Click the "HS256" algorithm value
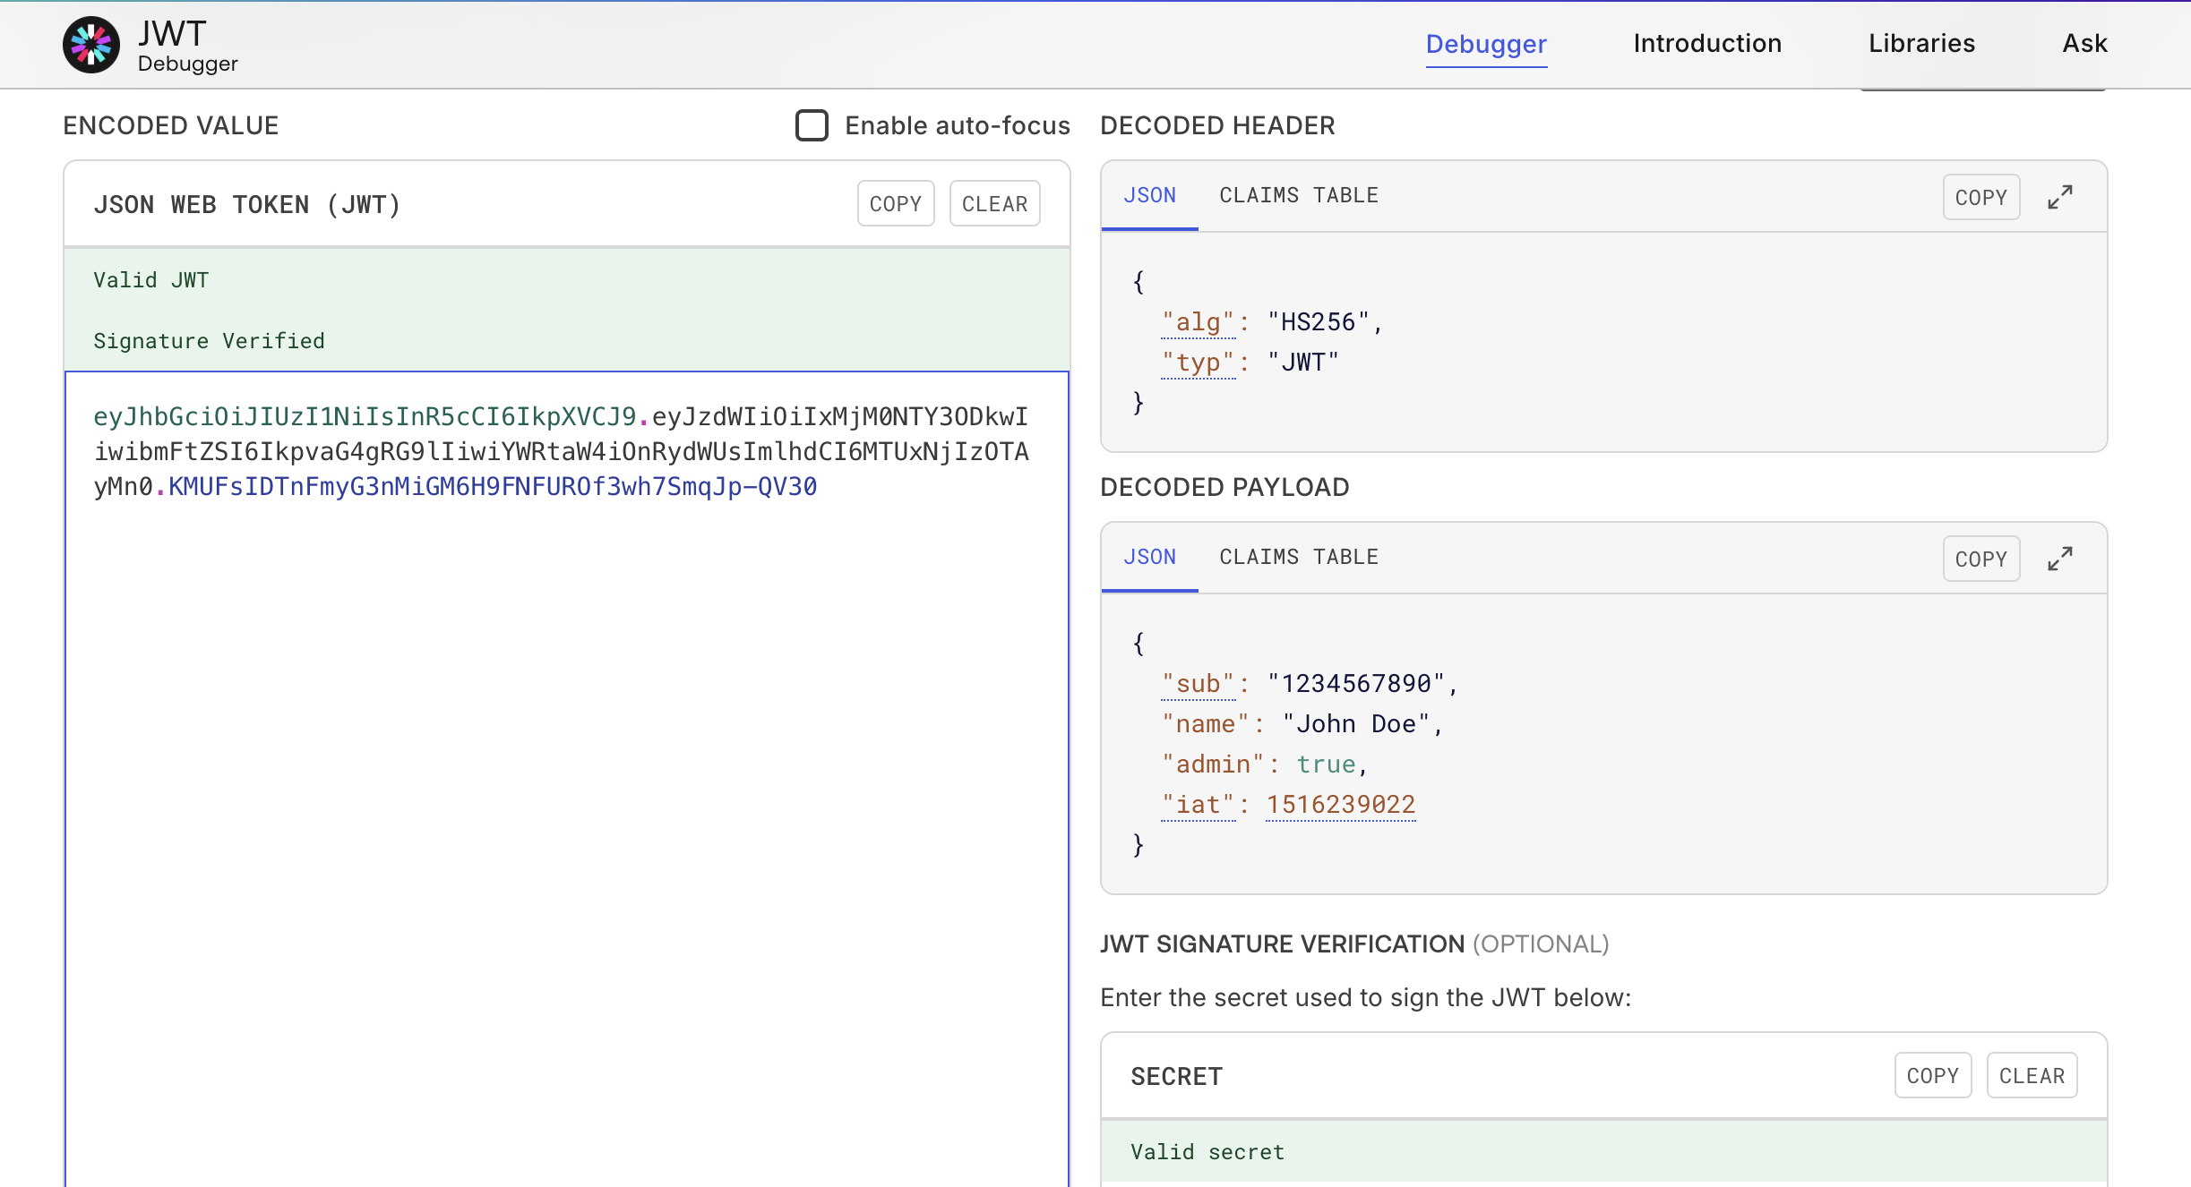 [1318, 322]
